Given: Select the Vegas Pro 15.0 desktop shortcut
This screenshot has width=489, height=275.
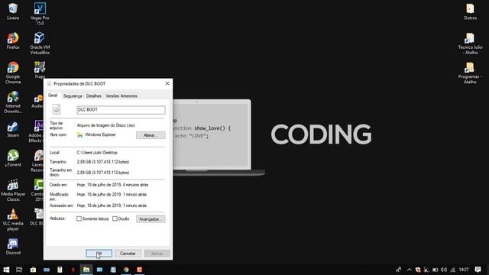Looking at the screenshot, I should tap(40, 14).
